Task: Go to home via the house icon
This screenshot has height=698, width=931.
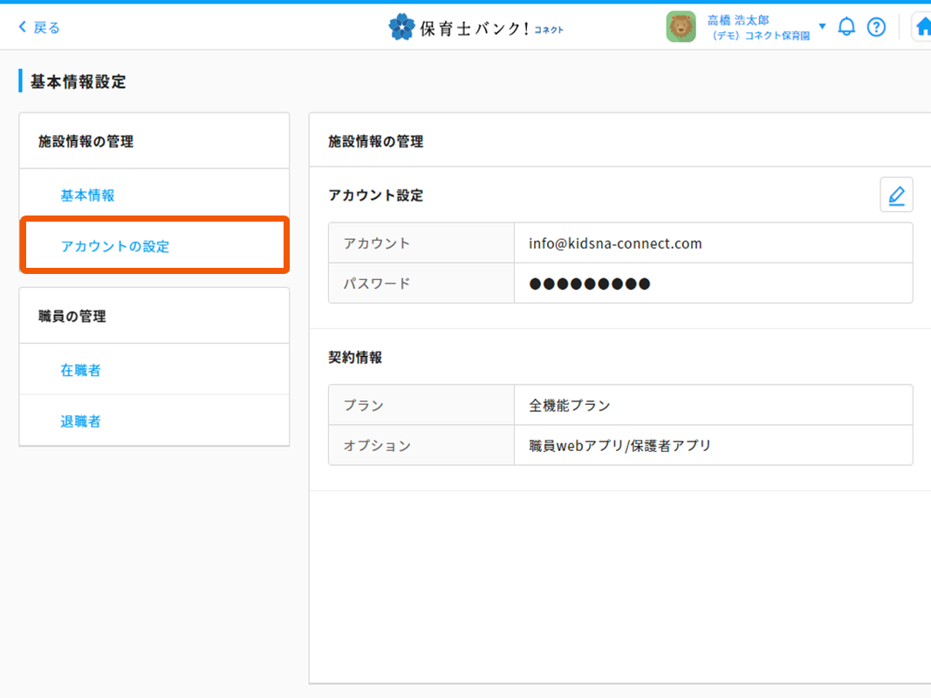Action: (922, 27)
